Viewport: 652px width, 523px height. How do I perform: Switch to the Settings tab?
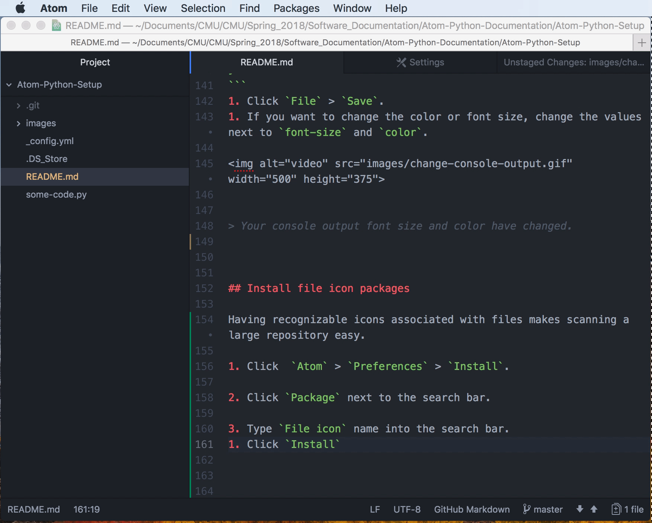(420, 62)
